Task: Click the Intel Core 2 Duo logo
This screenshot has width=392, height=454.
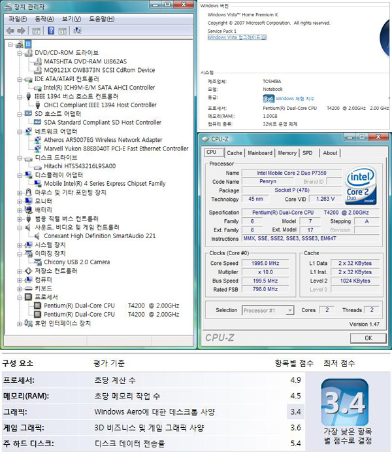Action: 361,185
